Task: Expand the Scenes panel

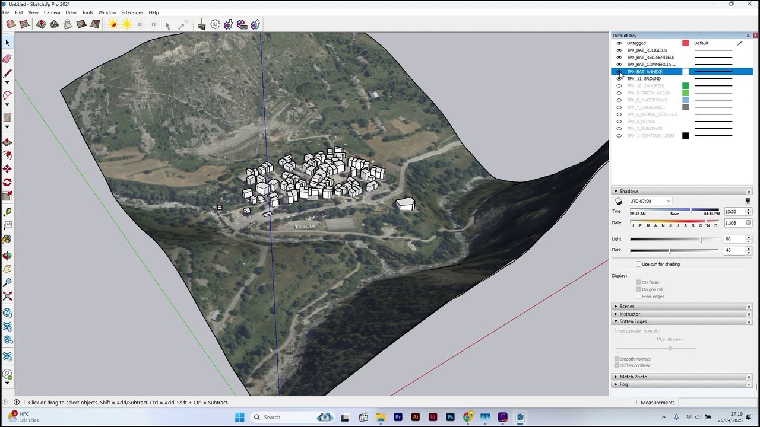Action: [616, 307]
